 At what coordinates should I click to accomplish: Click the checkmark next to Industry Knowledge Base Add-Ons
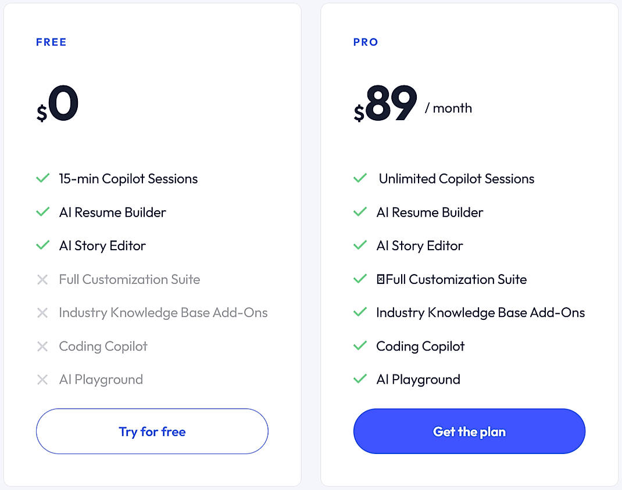[x=360, y=312]
